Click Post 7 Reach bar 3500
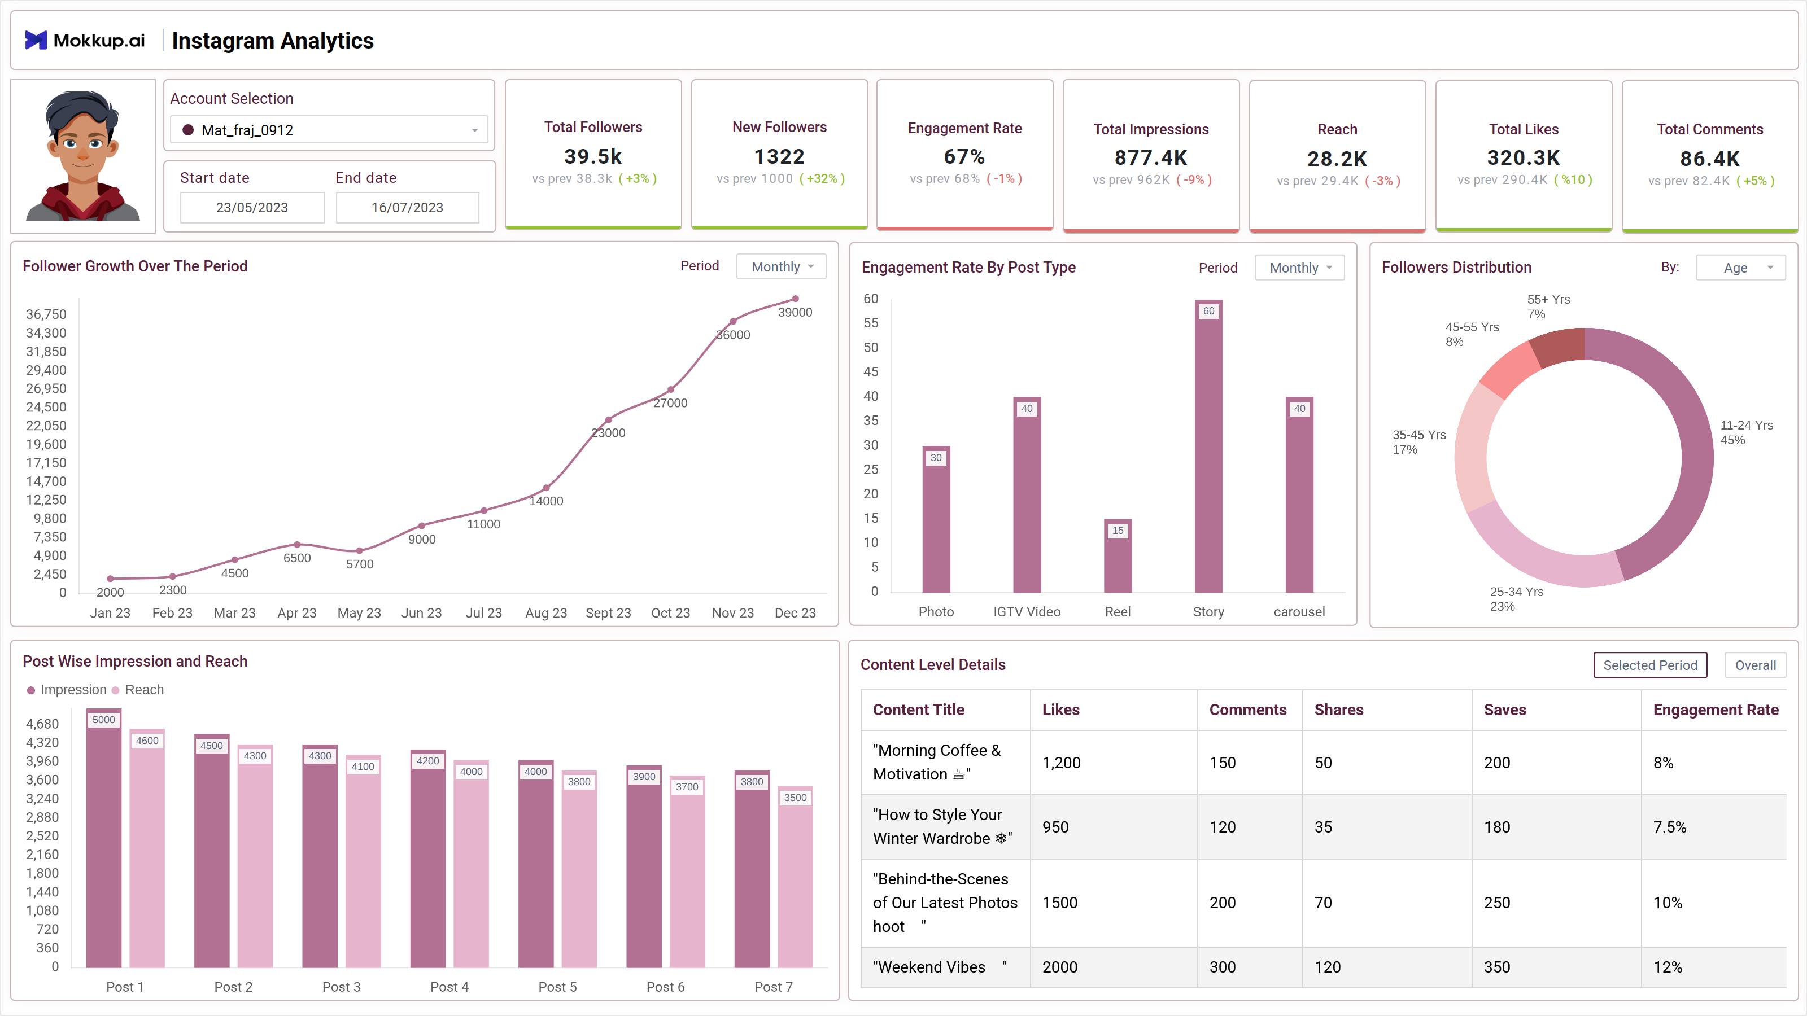Screen dimensions: 1807x1016 point(795,877)
